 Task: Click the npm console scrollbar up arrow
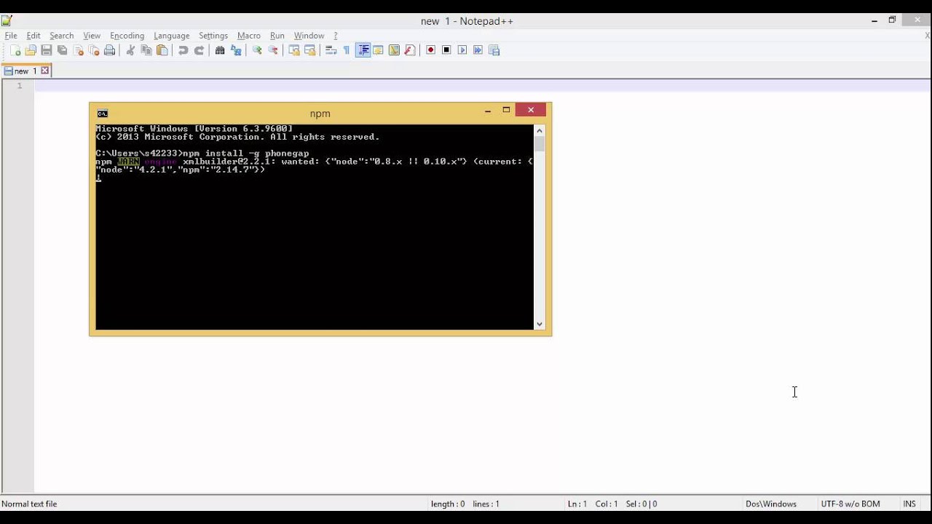[540, 130]
